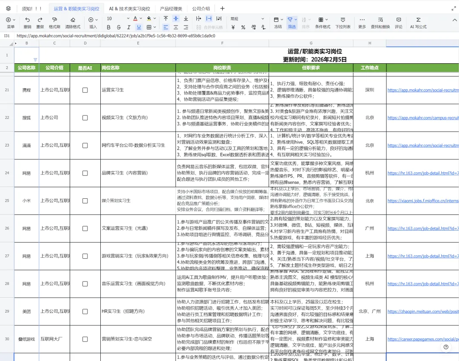Open the font color dropdown arrow
459x361 pixels.
click(x=141, y=18)
